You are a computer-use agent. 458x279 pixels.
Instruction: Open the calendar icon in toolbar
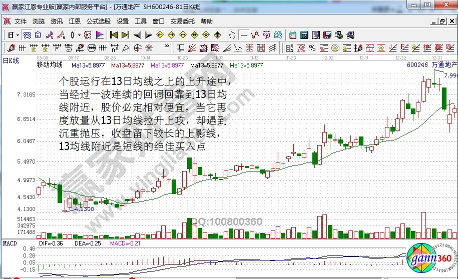tap(292, 35)
